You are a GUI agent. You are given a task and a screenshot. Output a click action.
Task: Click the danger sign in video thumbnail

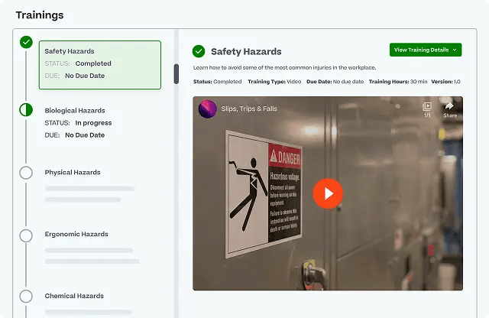coord(264,192)
